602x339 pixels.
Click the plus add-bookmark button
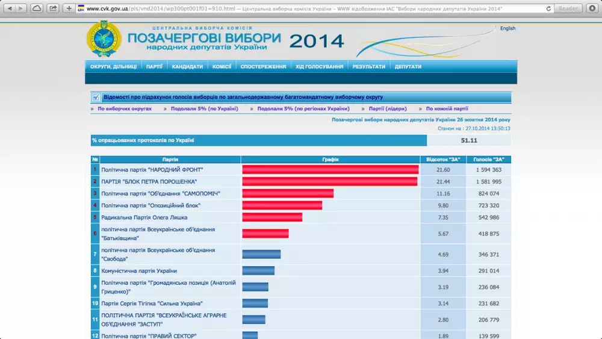coord(69,8)
